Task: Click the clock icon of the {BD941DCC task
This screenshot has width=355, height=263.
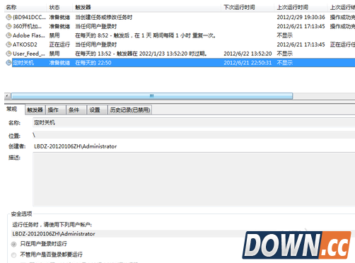Action: 8,17
